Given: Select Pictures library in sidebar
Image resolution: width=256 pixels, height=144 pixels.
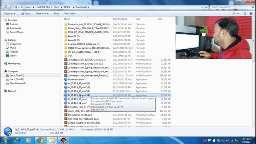Looking at the screenshot, I should click(x=14, y=52).
